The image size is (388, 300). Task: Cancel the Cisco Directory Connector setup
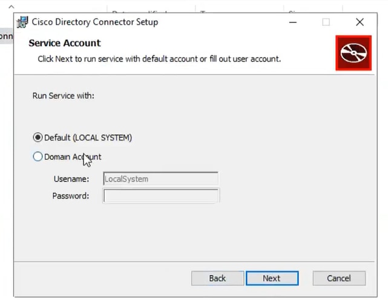tap(339, 278)
